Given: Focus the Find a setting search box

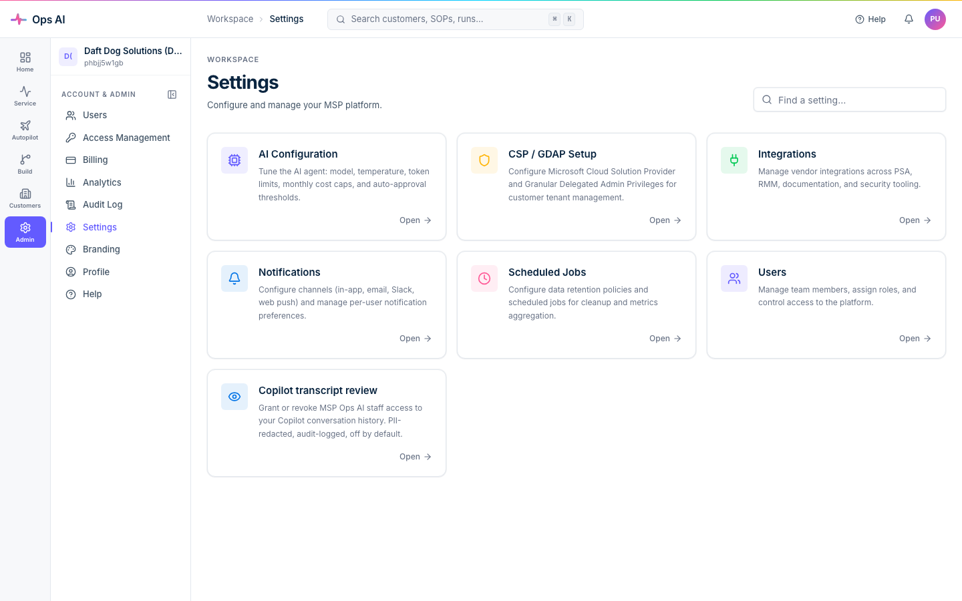Looking at the screenshot, I should pos(850,100).
